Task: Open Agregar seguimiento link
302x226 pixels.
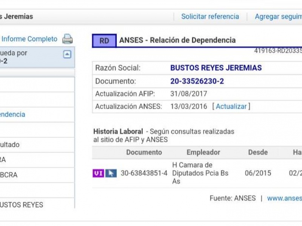Action: (x=279, y=17)
